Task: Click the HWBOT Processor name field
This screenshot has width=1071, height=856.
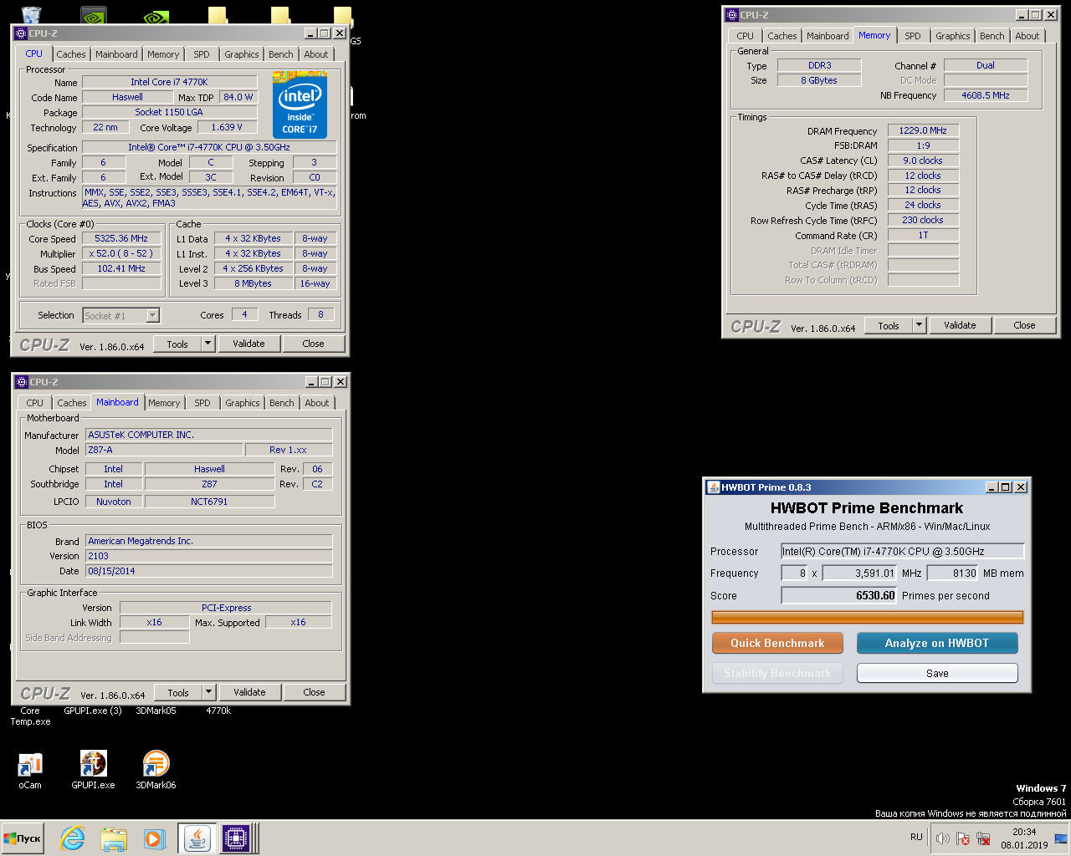Action: pyautogui.click(x=903, y=551)
